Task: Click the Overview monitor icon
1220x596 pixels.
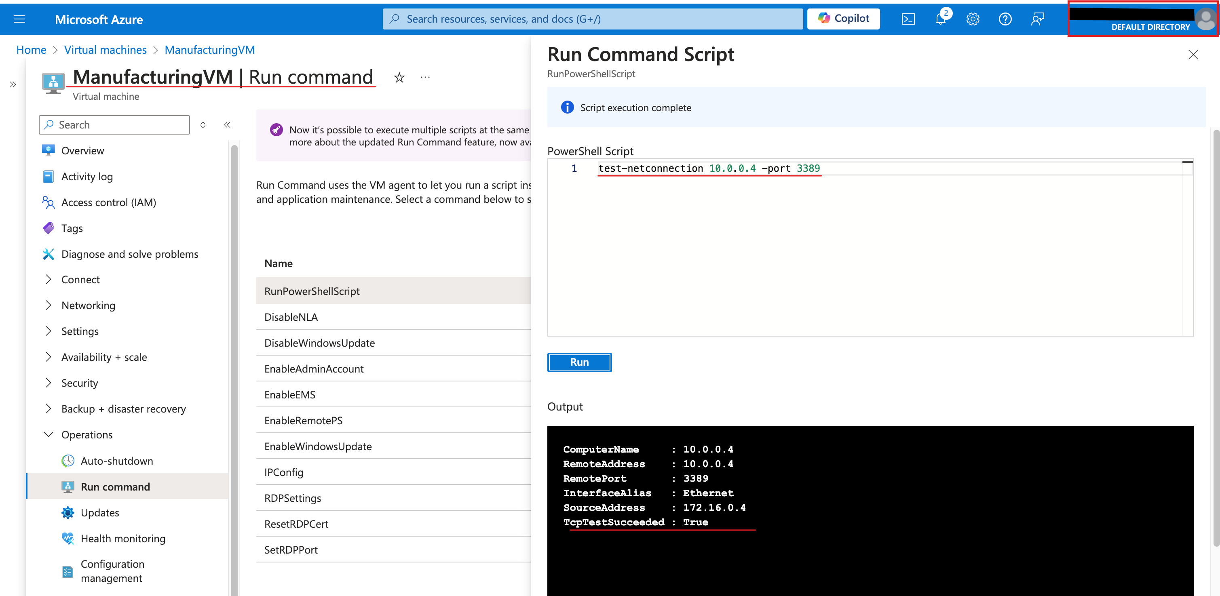Action: point(49,151)
